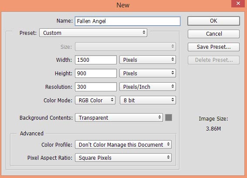Click the Name field with Fallen Angel
The width and height of the screenshot is (247, 178).
click(x=128, y=21)
